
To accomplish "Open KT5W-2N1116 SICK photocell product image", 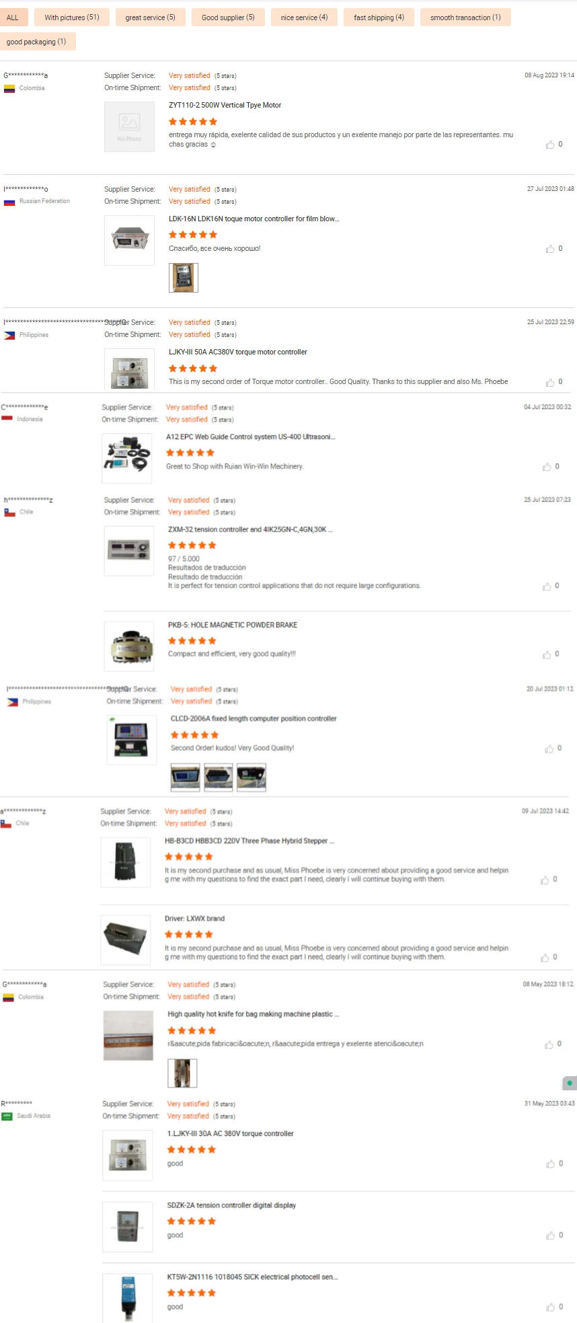I will tap(128, 1298).
